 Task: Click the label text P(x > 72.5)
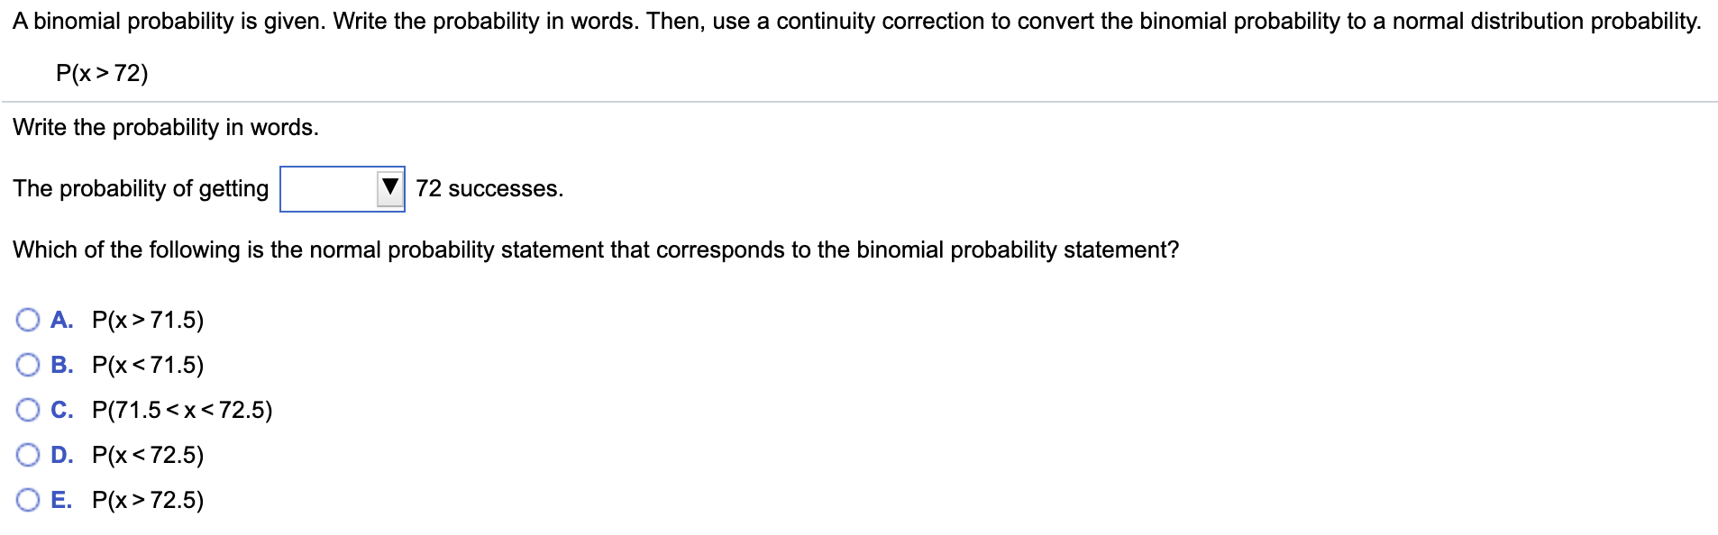pos(149,500)
